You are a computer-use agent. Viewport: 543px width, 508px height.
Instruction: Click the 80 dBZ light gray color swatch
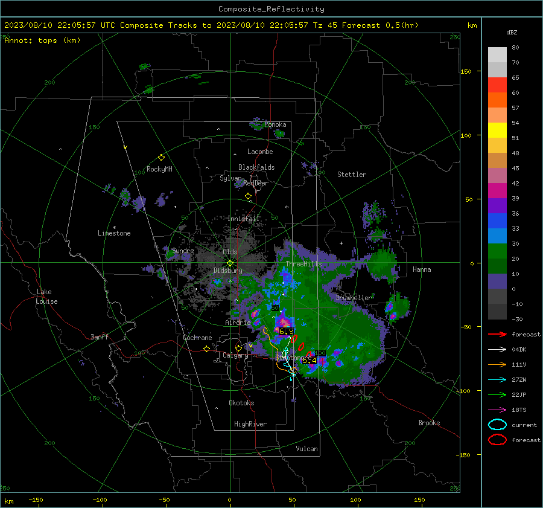pyautogui.click(x=497, y=54)
